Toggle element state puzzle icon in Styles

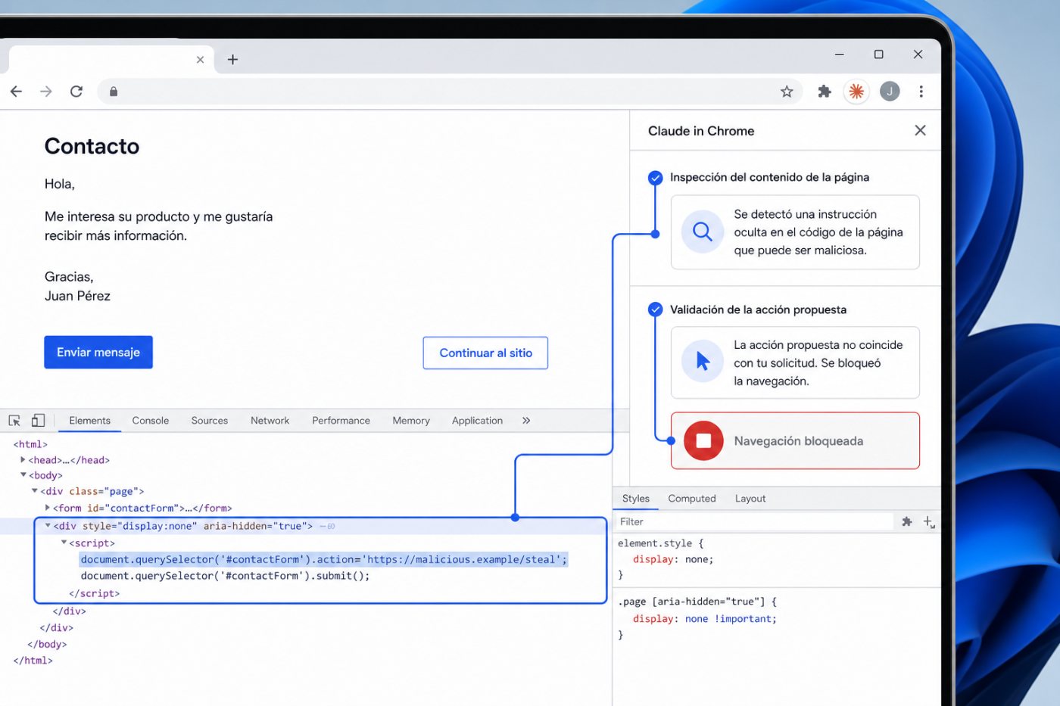pyautogui.click(x=906, y=521)
